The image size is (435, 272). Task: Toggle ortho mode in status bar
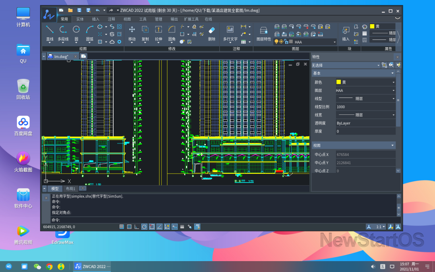point(137,227)
